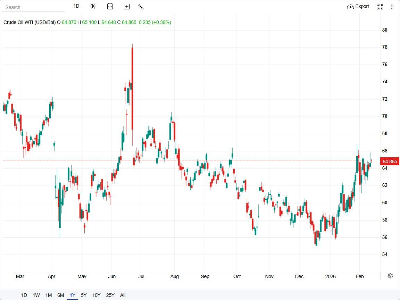
Task: Select the 6M period button
Action: (x=60, y=295)
